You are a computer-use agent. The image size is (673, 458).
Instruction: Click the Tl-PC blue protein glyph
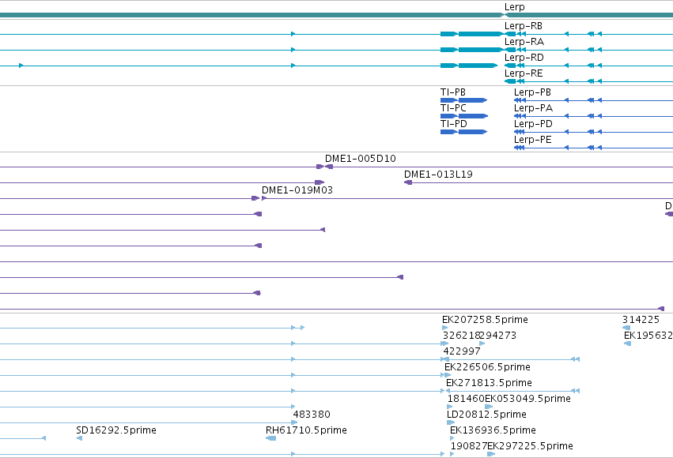[464, 116]
